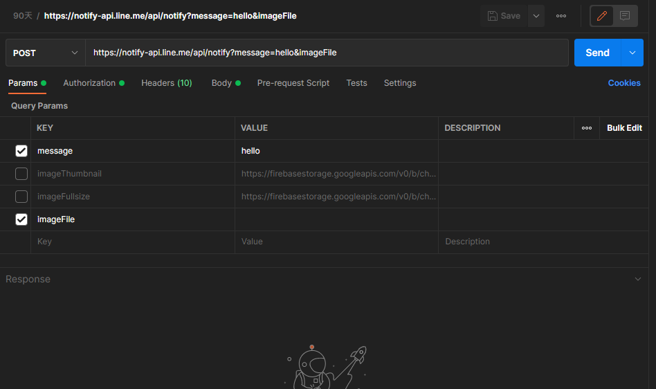Click the imageFullsize firebase URL value

click(336, 197)
